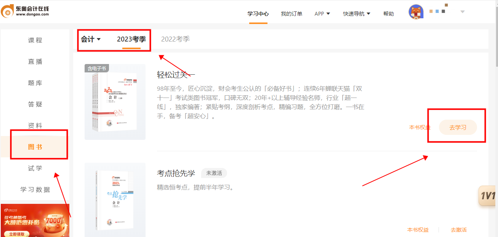Select 题库 in the left sidebar

click(35, 83)
